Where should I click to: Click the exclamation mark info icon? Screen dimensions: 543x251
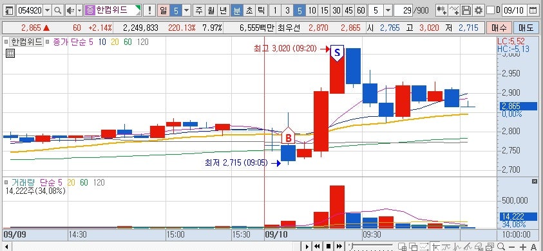[x=149, y=10]
